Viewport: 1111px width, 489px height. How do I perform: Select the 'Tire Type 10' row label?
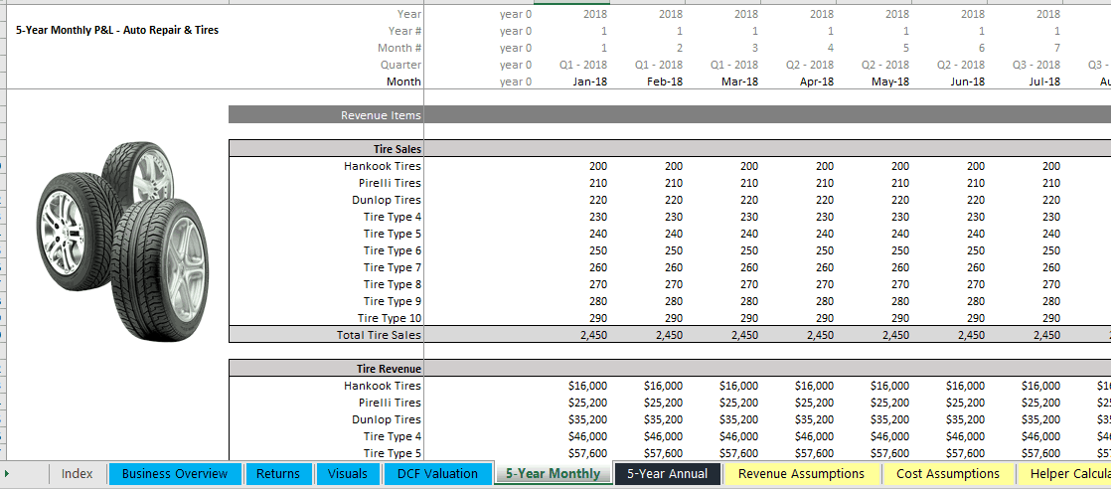(x=389, y=319)
